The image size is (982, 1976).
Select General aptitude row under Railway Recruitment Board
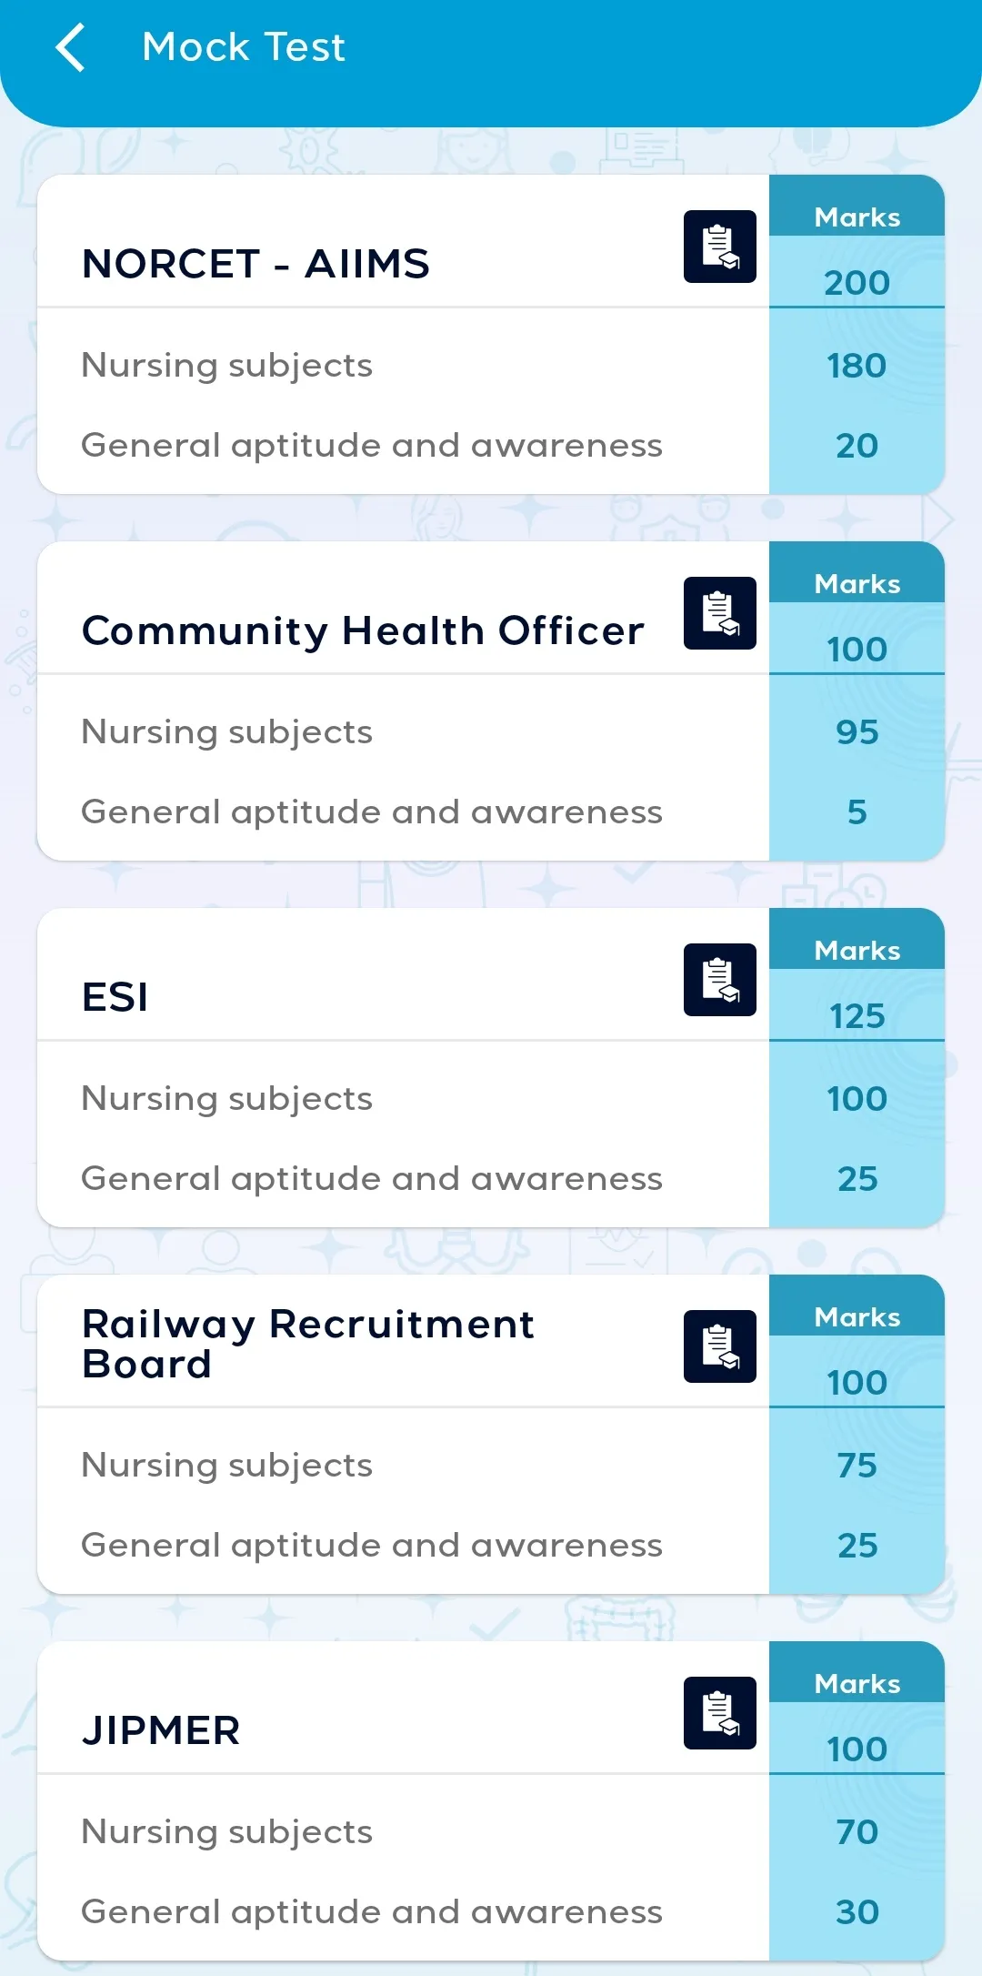(x=403, y=1545)
